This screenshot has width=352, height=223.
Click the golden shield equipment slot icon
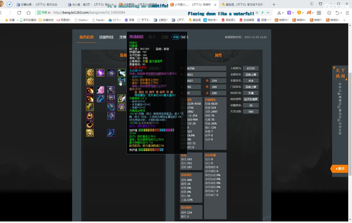(x=89, y=72)
